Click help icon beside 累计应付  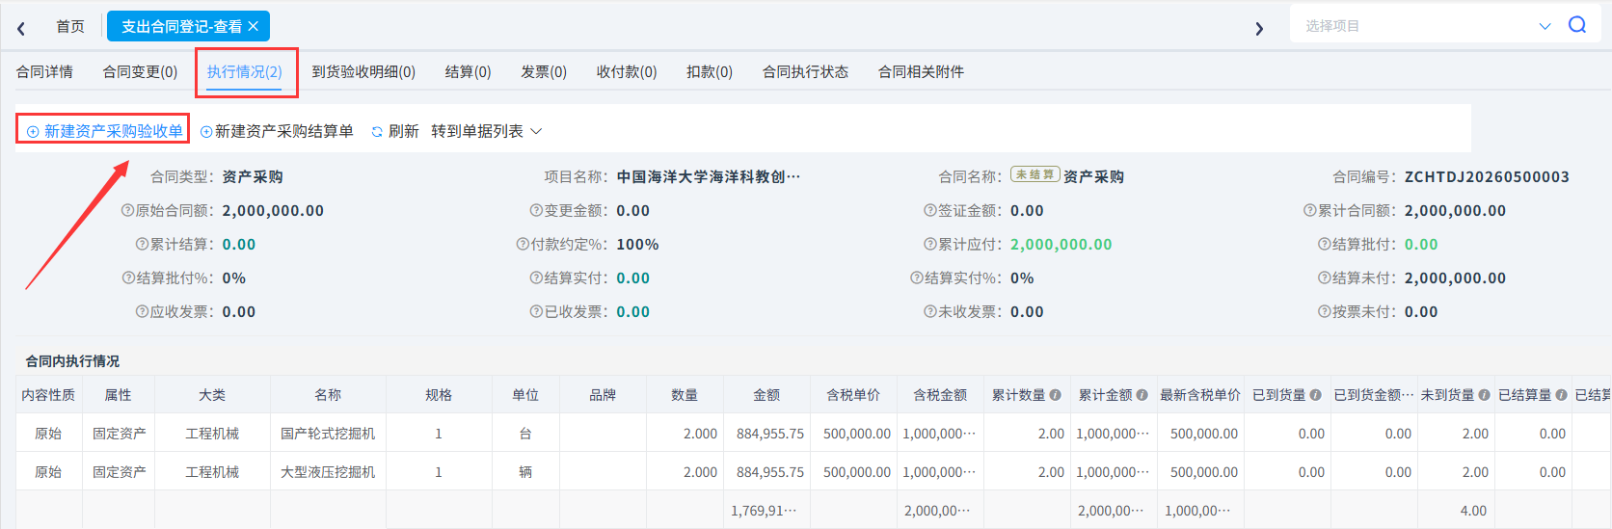pyautogui.click(x=930, y=244)
